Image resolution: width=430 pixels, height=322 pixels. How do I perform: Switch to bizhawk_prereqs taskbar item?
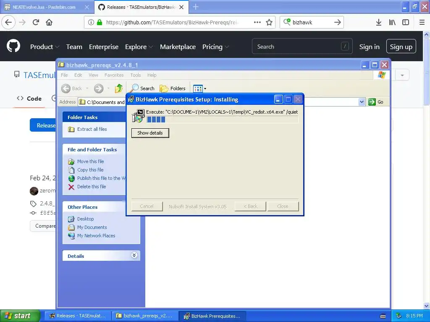click(x=145, y=316)
